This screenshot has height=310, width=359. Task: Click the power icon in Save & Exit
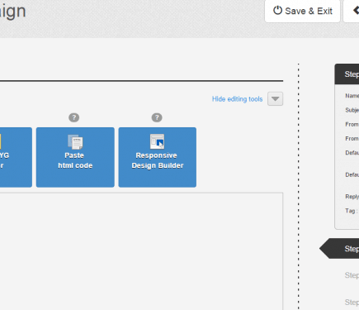(x=277, y=11)
